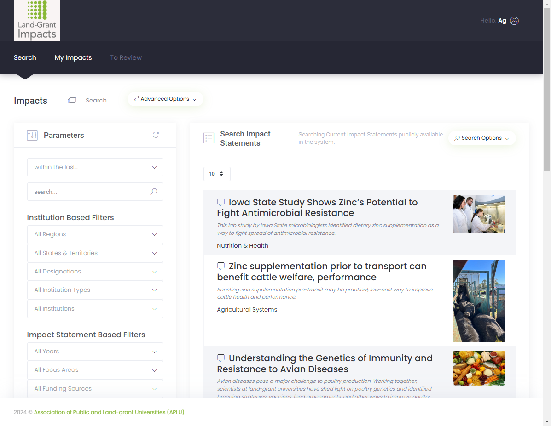Viewport: 551px width, 426px height.
Task: Click the Institution Based Filters heading
Action: click(x=70, y=217)
